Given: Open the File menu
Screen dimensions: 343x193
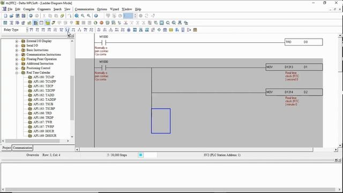Looking at the screenshot, I should [x=10, y=9].
